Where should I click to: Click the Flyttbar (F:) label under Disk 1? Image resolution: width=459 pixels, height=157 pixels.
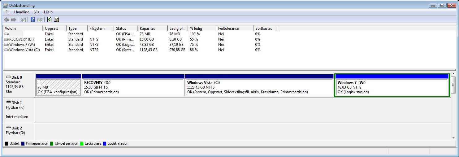(x=15, y=107)
